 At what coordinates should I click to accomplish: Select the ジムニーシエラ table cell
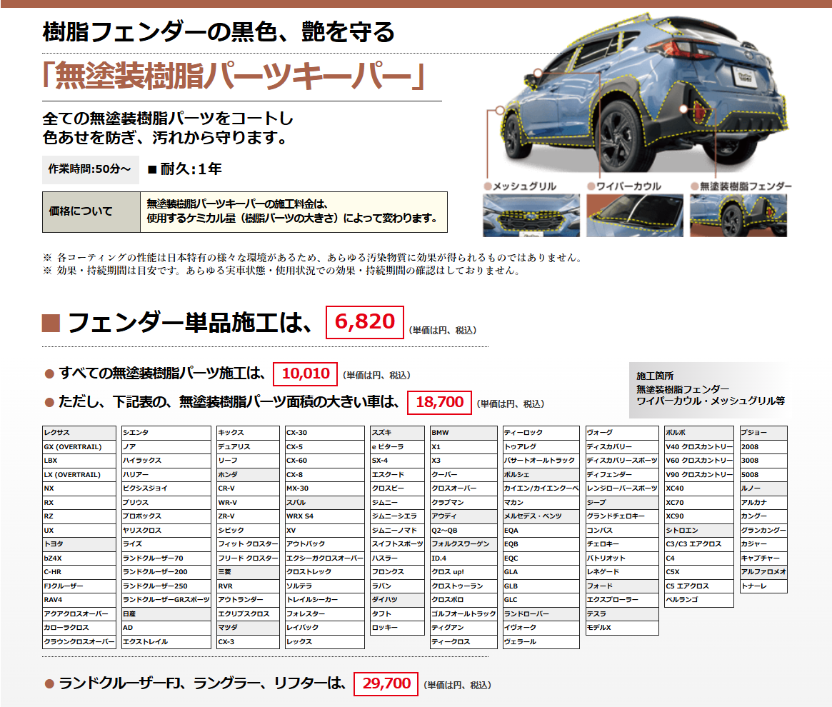tap(397, 516)
